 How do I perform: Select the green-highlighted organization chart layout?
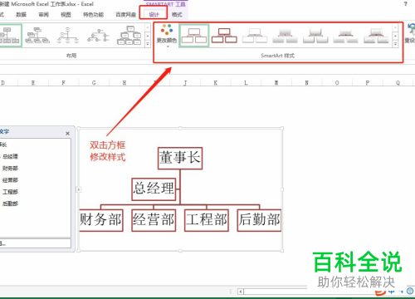pos(11,36)
